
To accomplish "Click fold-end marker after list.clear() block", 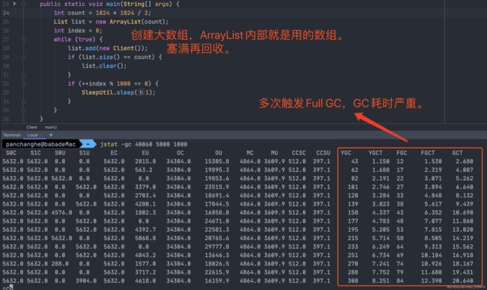I will [x=24, y=75].
